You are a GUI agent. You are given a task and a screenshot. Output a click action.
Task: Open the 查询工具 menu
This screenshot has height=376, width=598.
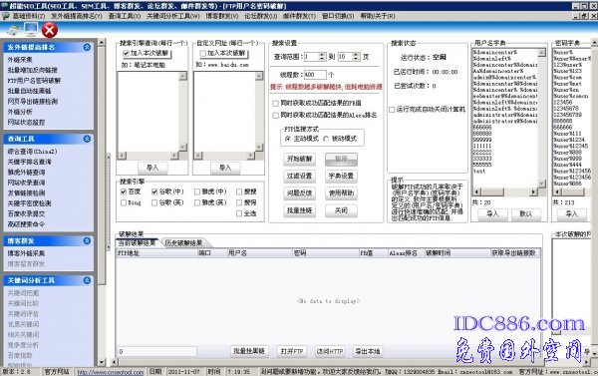(125, 16)
